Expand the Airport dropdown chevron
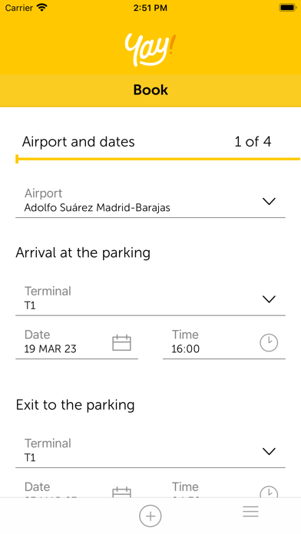Screen dimensions: 301x534 269,201
